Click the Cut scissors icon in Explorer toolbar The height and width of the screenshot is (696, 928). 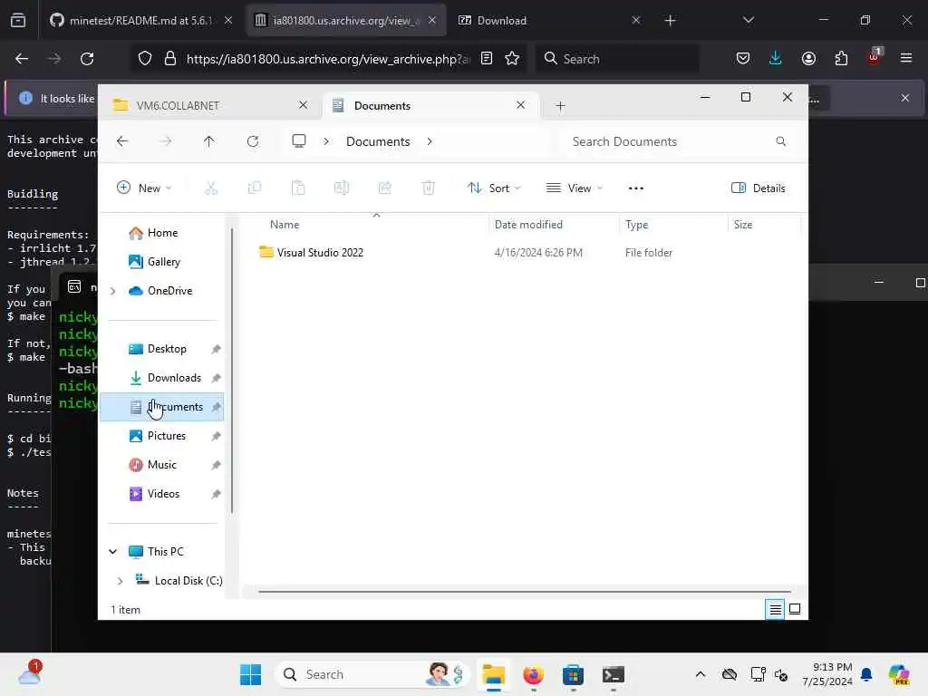click(x=210, y=188)
